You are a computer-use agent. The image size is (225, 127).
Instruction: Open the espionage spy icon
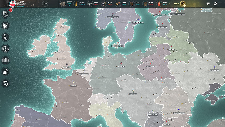pos(6,71)
